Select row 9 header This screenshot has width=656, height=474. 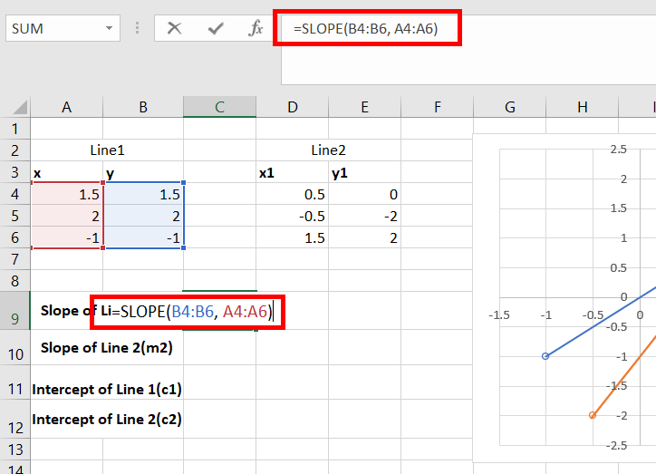click(x=15, y=311)
